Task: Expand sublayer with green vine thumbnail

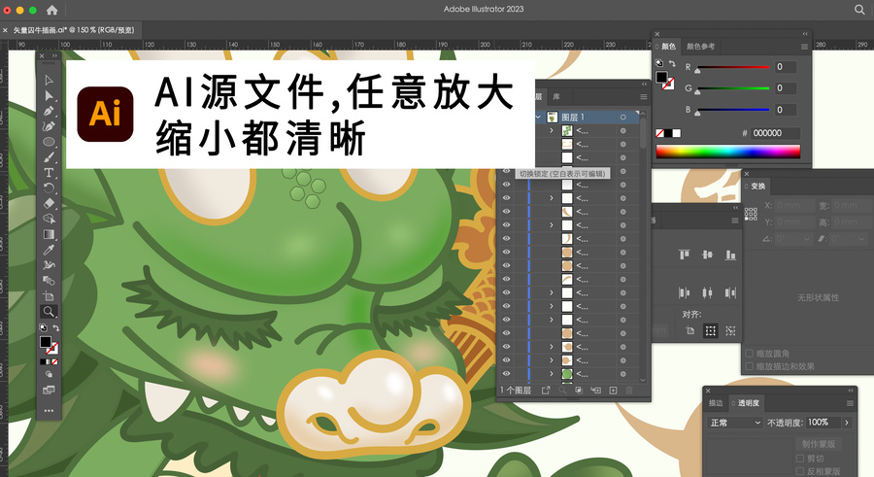Action: coord(552,130)
